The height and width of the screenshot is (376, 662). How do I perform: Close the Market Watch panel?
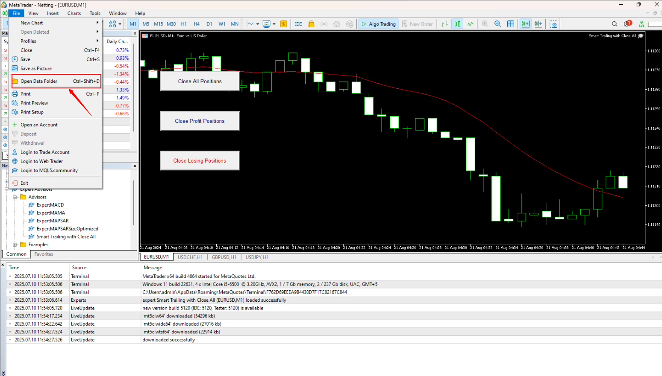click(x=135, y=33)
